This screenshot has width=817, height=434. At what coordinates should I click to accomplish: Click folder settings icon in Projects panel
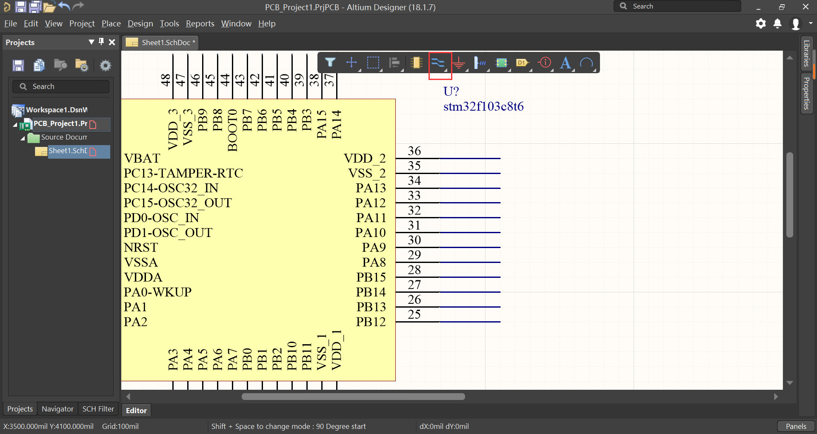tap(81, 65)
